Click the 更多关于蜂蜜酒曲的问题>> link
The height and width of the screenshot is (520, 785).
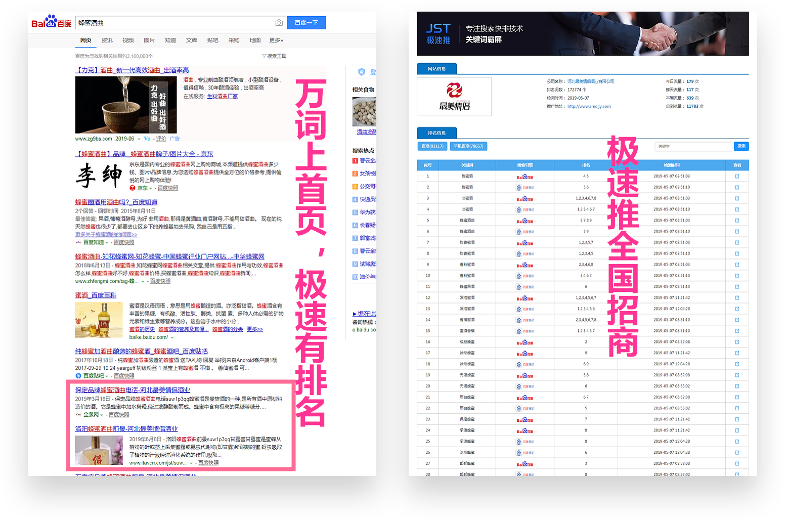(106, 235)
